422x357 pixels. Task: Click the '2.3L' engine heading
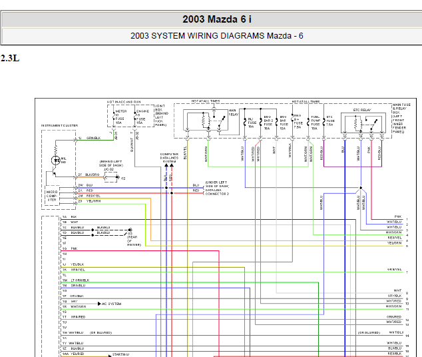pyautogui.click(x=10, y=58)
